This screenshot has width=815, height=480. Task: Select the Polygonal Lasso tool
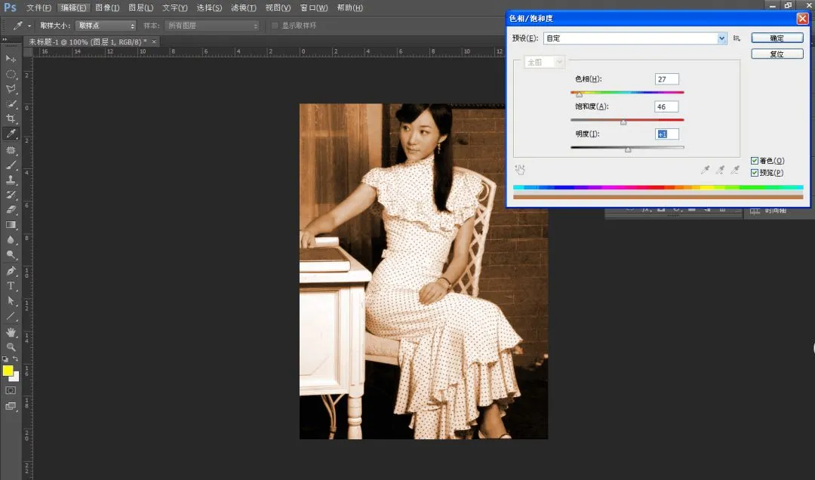[x=11, y=89]
